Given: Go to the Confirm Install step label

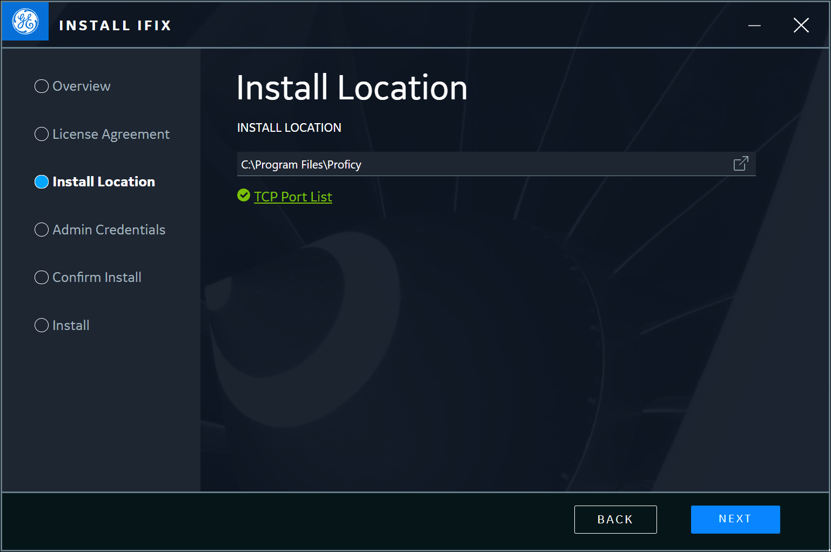Looking at the screenshot, I should tap(97, 277).
